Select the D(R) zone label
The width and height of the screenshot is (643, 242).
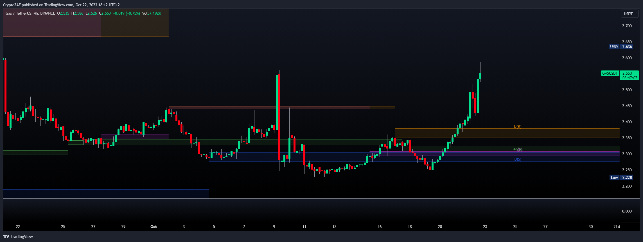tap(518, 127)
